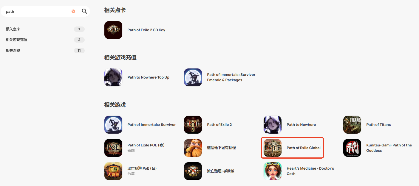Filter by 相关游戏充值 category

[45, 40]
